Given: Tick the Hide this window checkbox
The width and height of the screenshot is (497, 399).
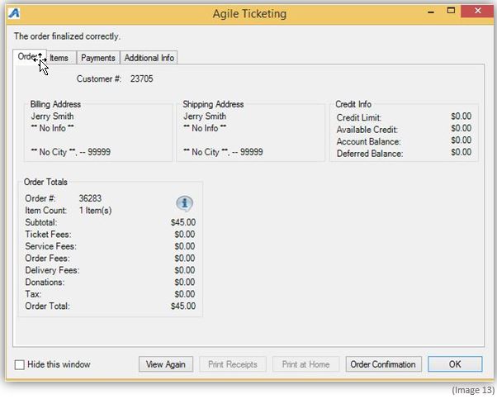Looking at the screenshot, I should (x=20, y=364).
